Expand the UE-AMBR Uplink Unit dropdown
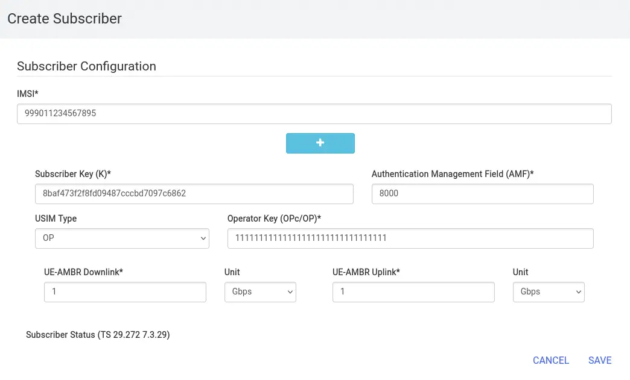The width and height of the screenshot is (630, 380). coord(549,291)
